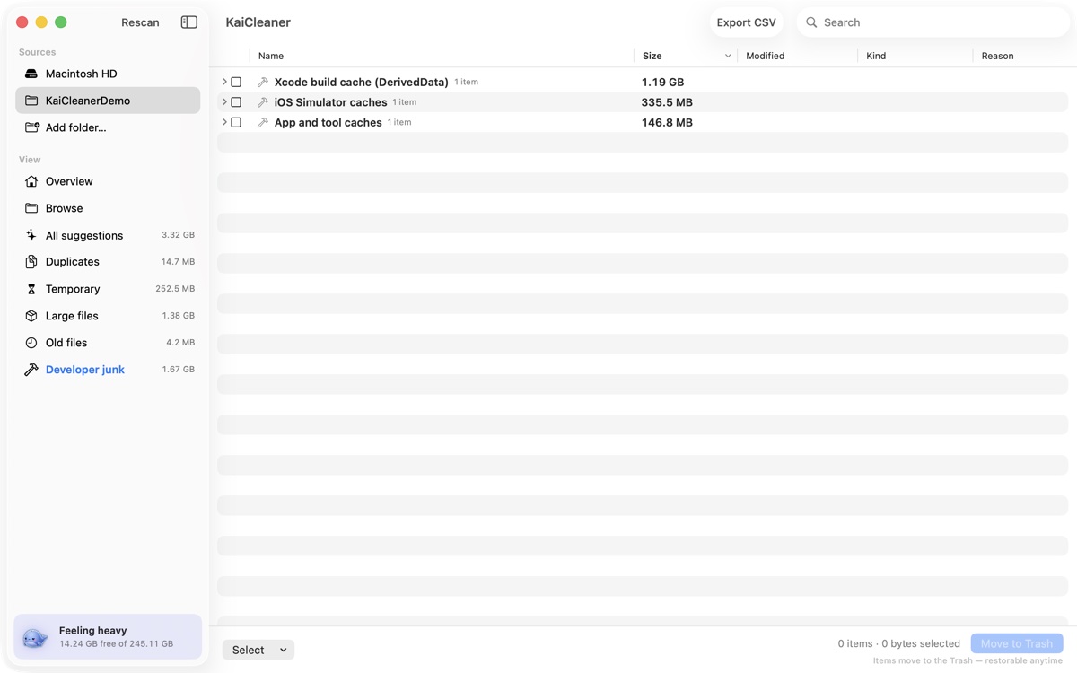Click the 335.5 MB size value
The width and height of the screenshot is (1077, 673).
[667, 102]
